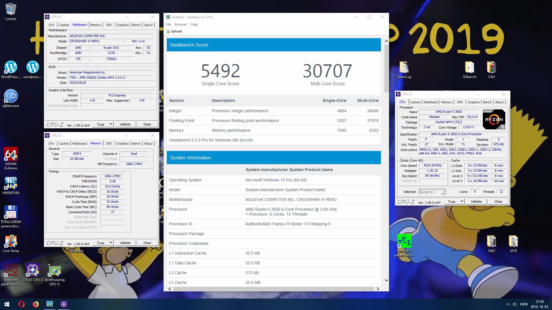This screenshot has height=310, width=552.
Task: Expand Tools dropdown in Mainboard CPU-Z window
Action: coord(111,124)
